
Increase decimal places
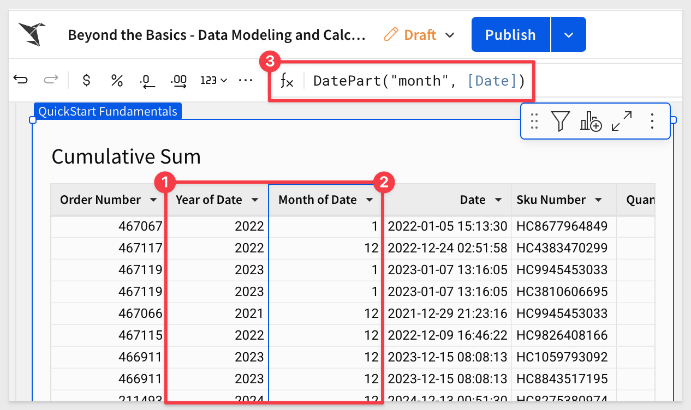tap(178, 81)
